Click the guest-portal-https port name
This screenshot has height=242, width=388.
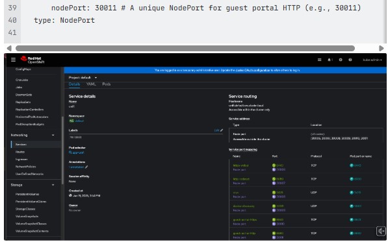click(245, 220)
